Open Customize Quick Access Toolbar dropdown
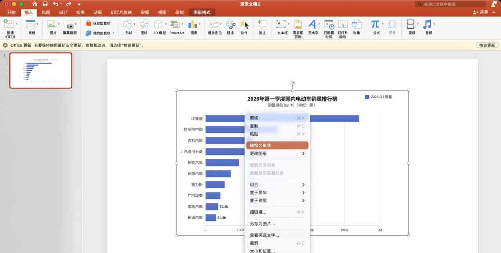The height and width of the screenshot is (253, 501). tap(79, 4)
